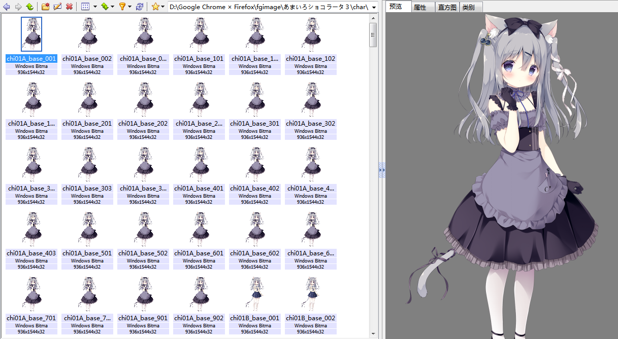Screen dimensions: 618x339
Task: Click the large preview image
Action: 502,176
